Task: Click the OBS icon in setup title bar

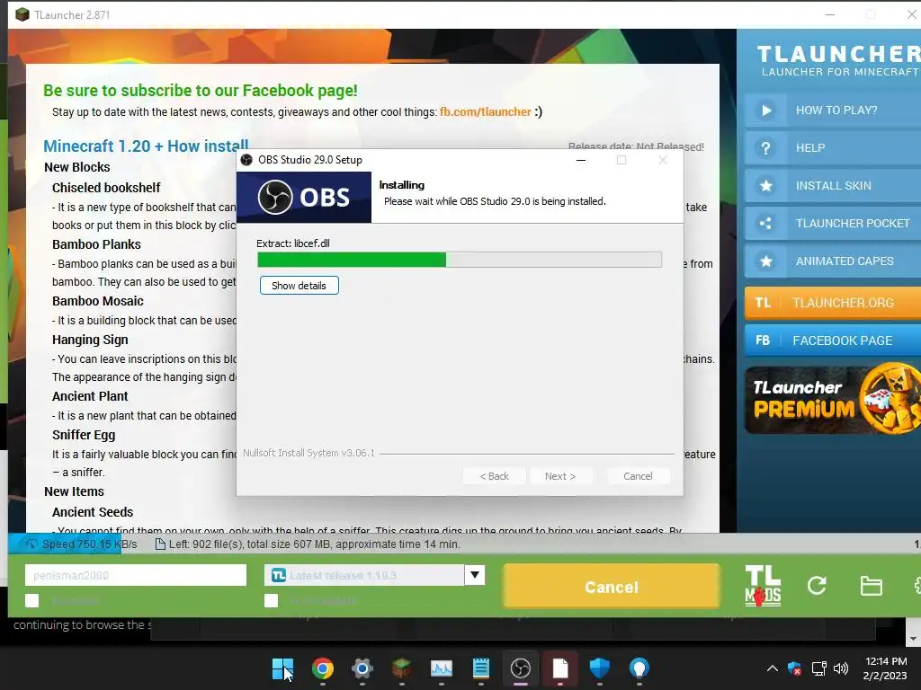Action: coord(246,160)
